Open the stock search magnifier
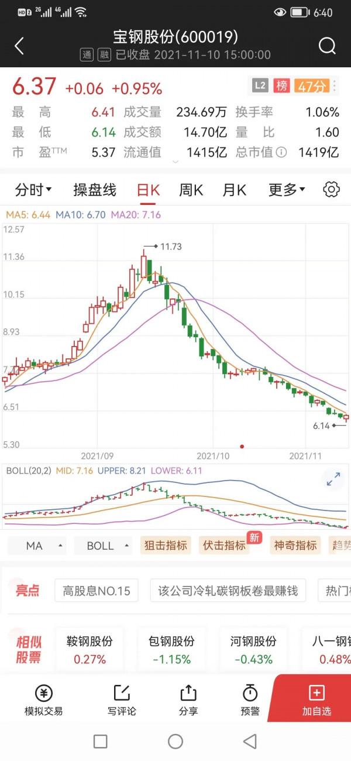The width and height of the screenshot is (351, 761). 327,46
